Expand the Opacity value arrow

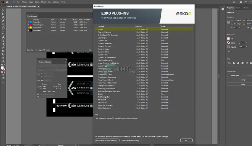click(x=247, y=47)
